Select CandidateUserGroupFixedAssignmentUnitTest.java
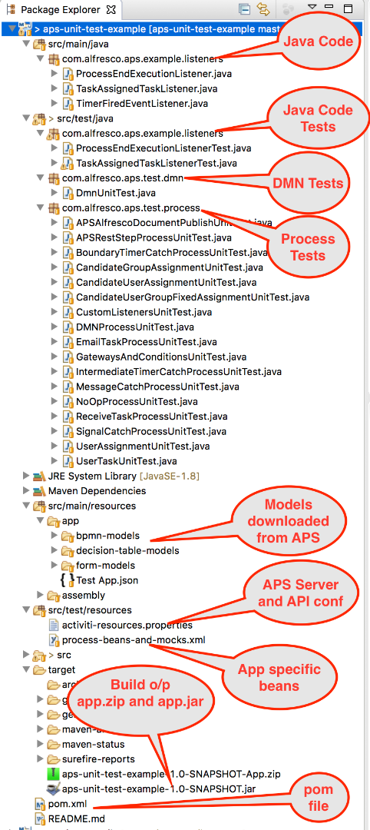Screen dimensions: 370x830 [x=193, y=297]
